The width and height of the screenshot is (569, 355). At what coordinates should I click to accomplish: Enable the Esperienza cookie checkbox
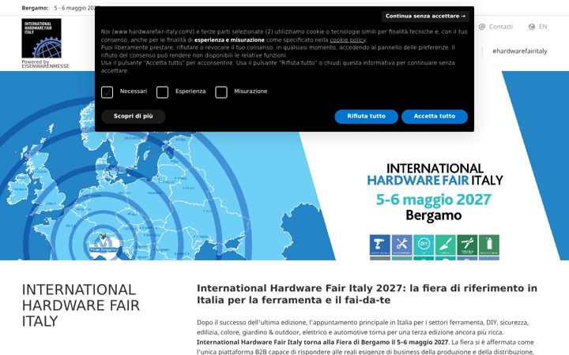point(162,92)
